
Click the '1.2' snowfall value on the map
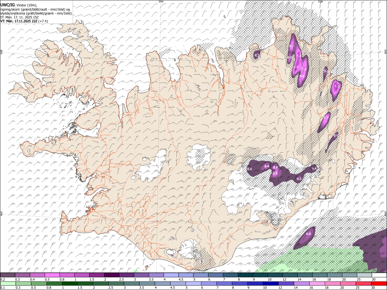click(299, 56)
